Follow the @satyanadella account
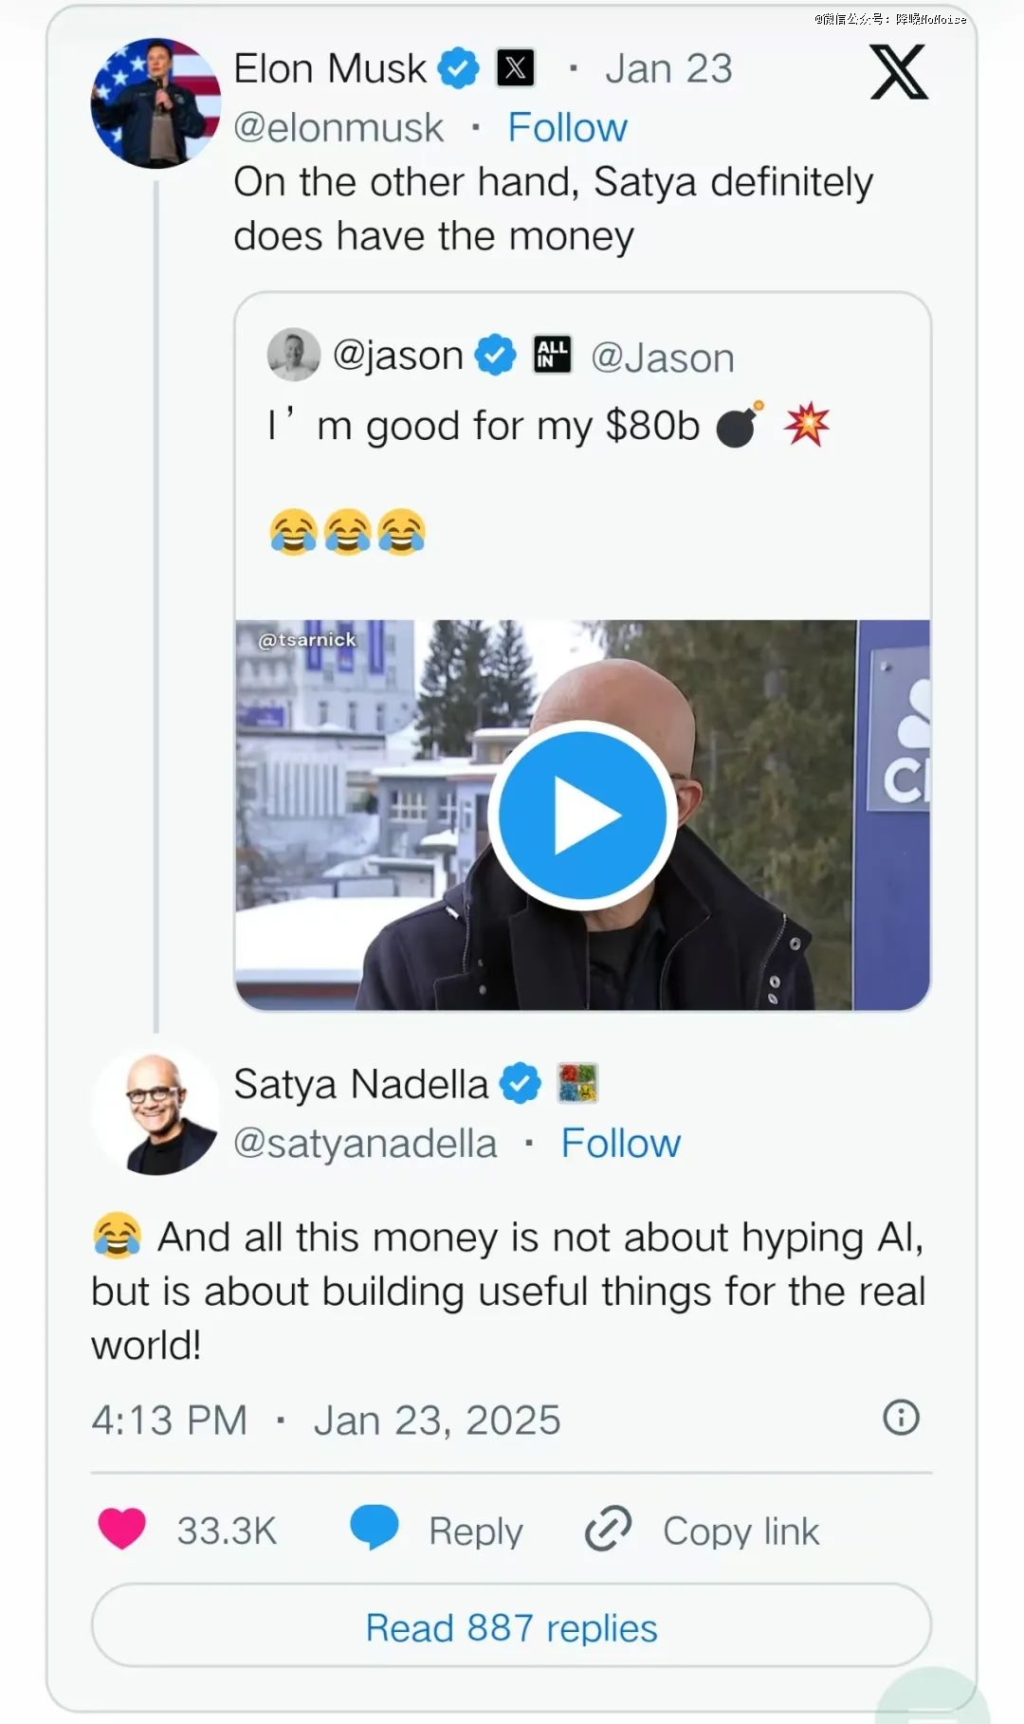Viewport: 1024px width, 1724px height. click(620, 1143)
